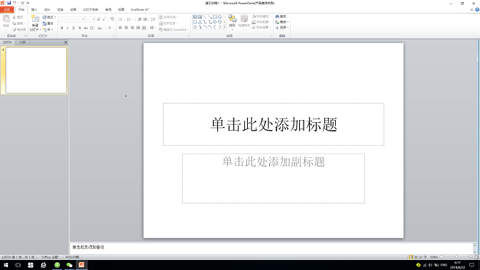480x270 pixels.
Task: Click the Bullets list icon
Action: pyautogui.click(x=121, y=19)
